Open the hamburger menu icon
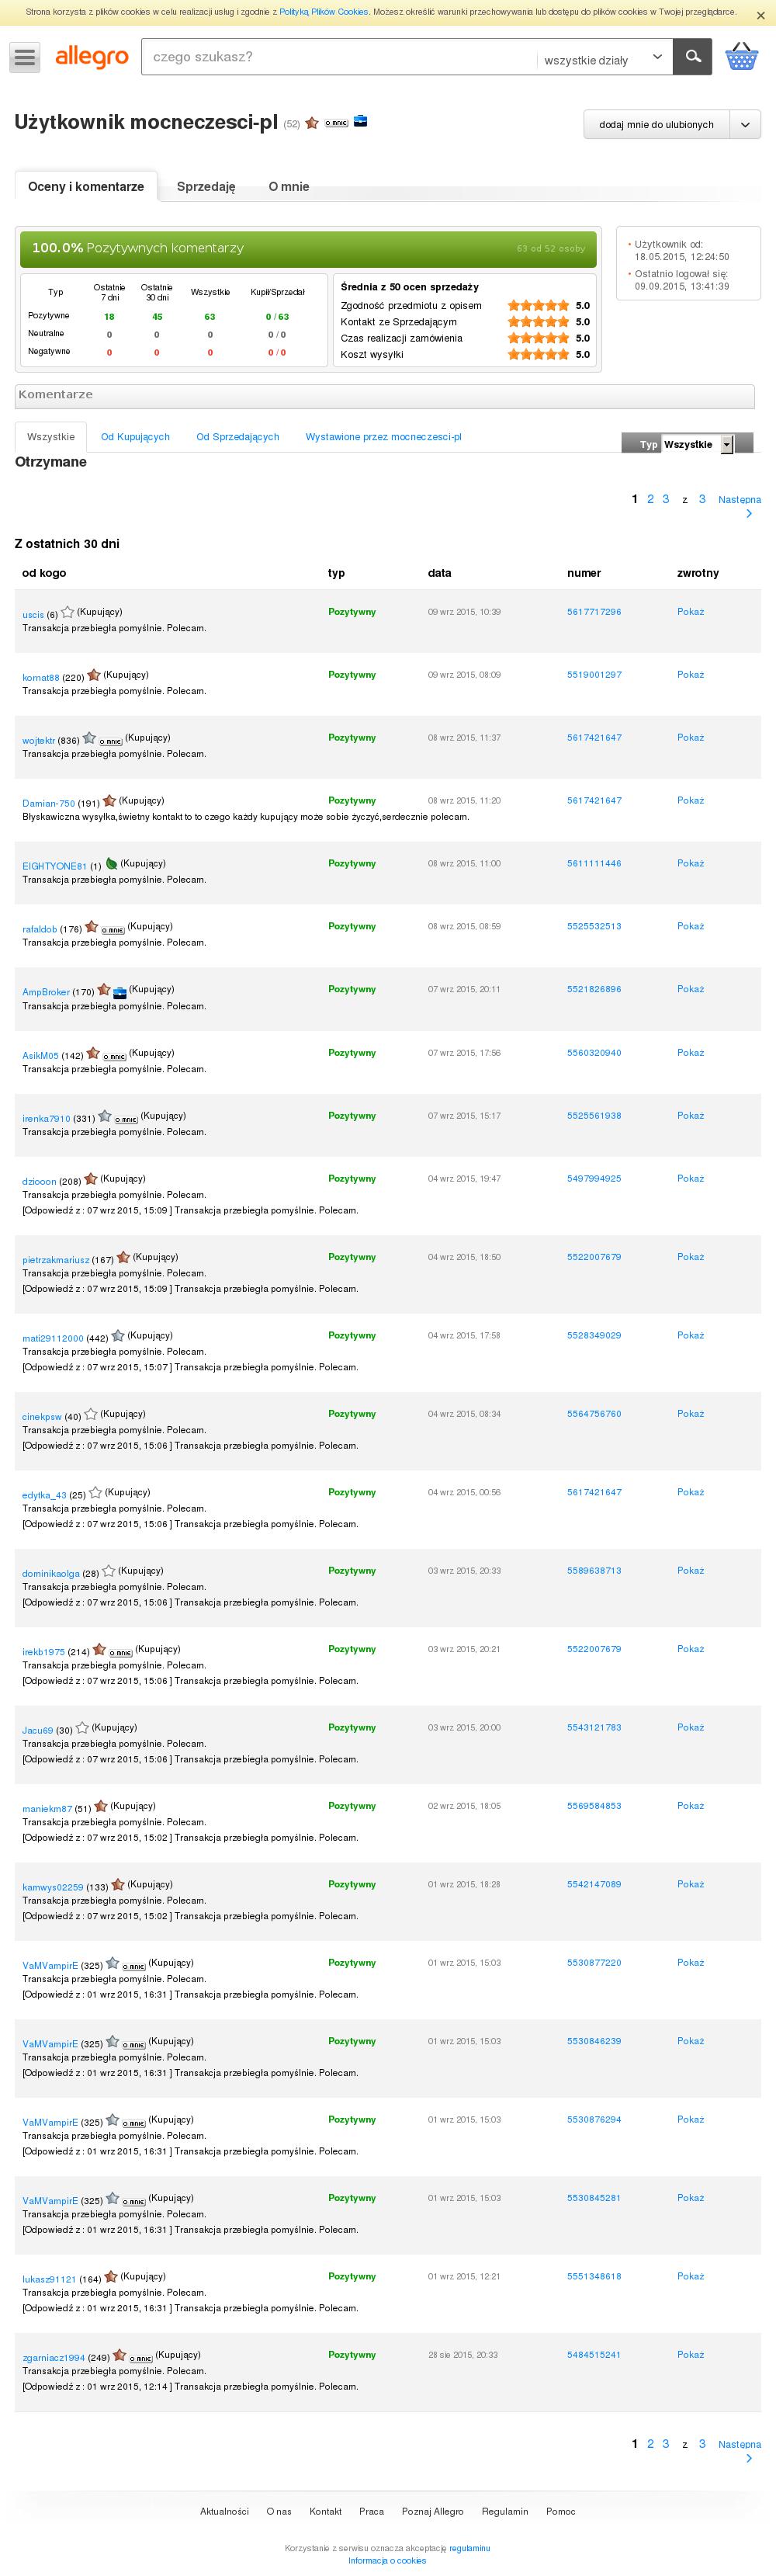 click(25, 58)
